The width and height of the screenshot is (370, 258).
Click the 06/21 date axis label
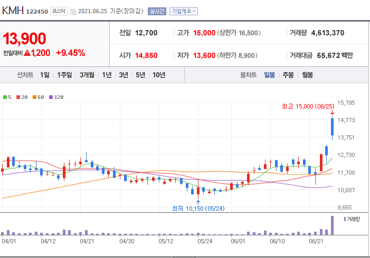coord(316,241)
